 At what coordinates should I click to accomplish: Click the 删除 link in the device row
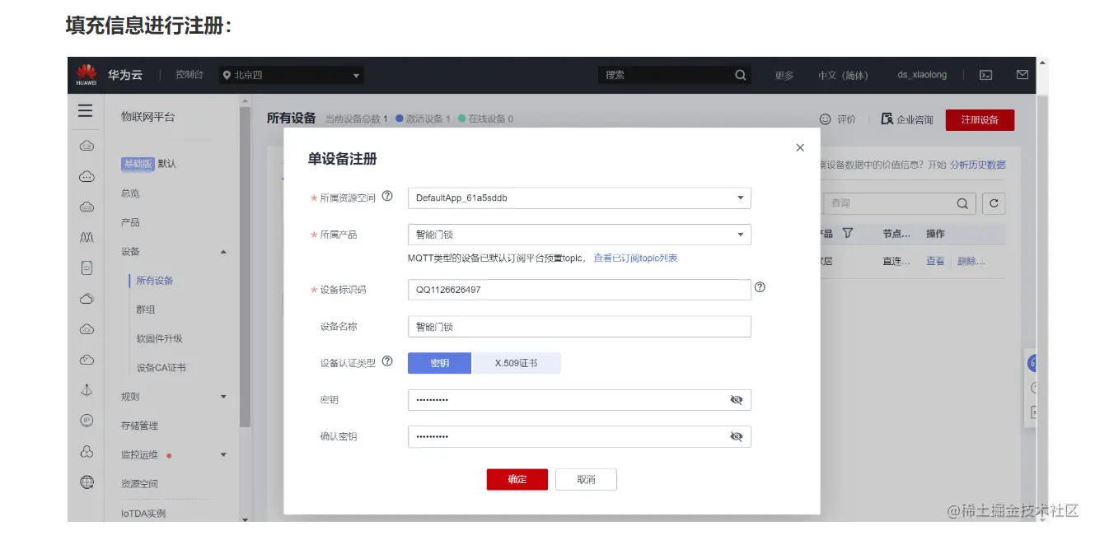pos(971,261)
